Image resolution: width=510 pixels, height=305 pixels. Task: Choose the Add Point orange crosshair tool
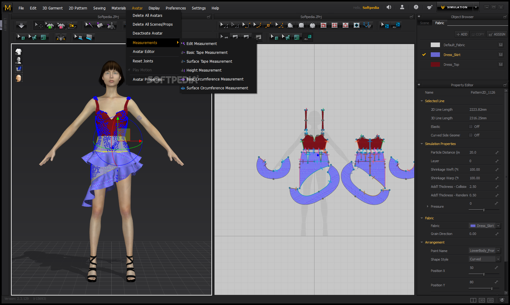tap(268, 25)
